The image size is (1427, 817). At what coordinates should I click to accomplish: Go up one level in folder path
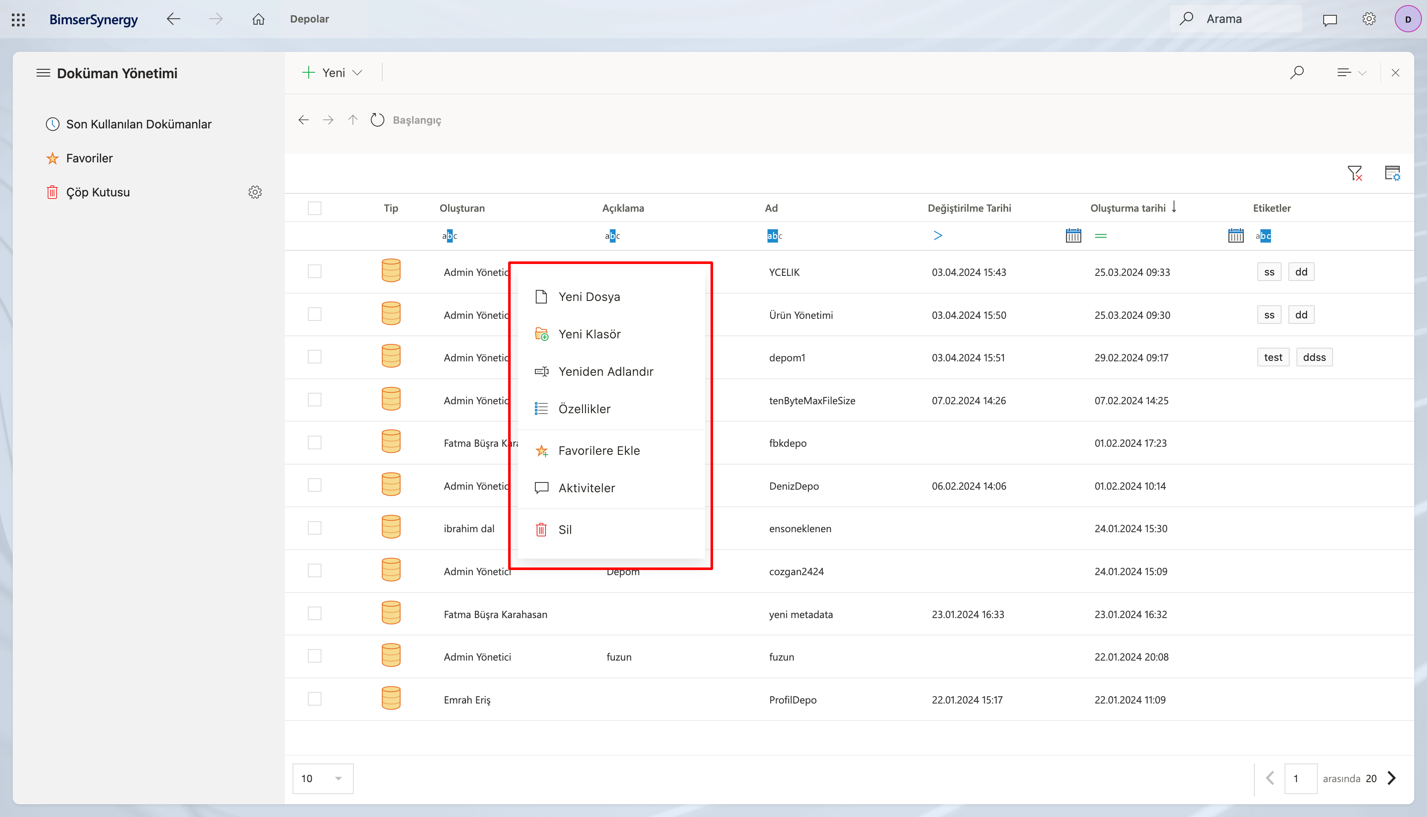(x=352, y=120)
